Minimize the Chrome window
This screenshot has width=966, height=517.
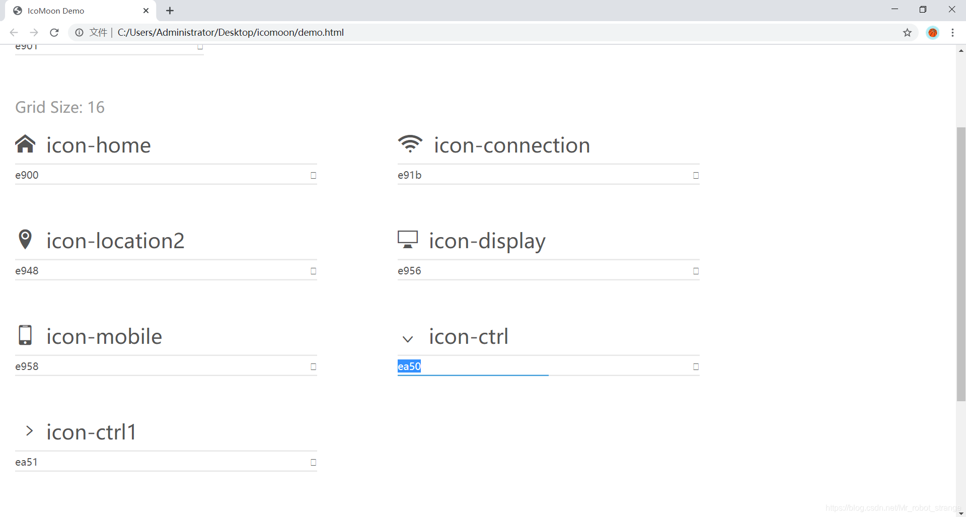[x=895, y=9]
